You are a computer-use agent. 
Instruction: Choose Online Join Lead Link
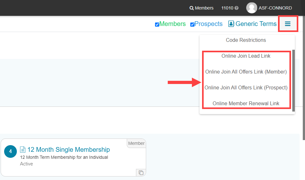pos(246,56)
